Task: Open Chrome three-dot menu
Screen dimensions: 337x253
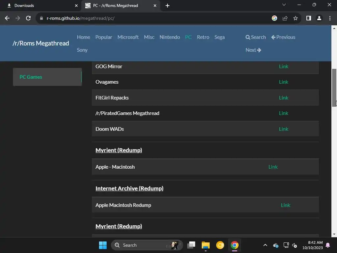Action: (330, 18)
